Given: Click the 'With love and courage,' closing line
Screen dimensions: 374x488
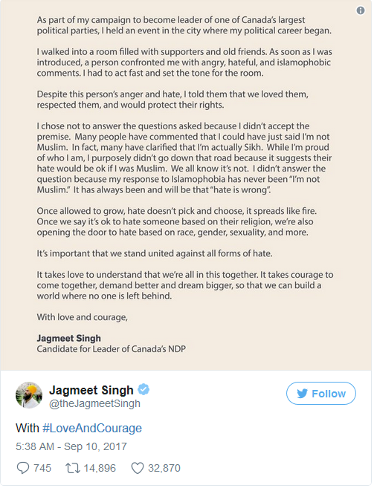Looking at the screenshot, I should (x=83, y=317).
